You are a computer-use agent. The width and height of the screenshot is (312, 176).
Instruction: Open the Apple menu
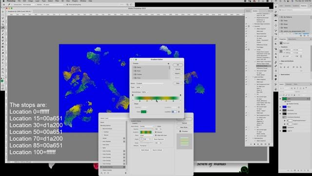3,1
